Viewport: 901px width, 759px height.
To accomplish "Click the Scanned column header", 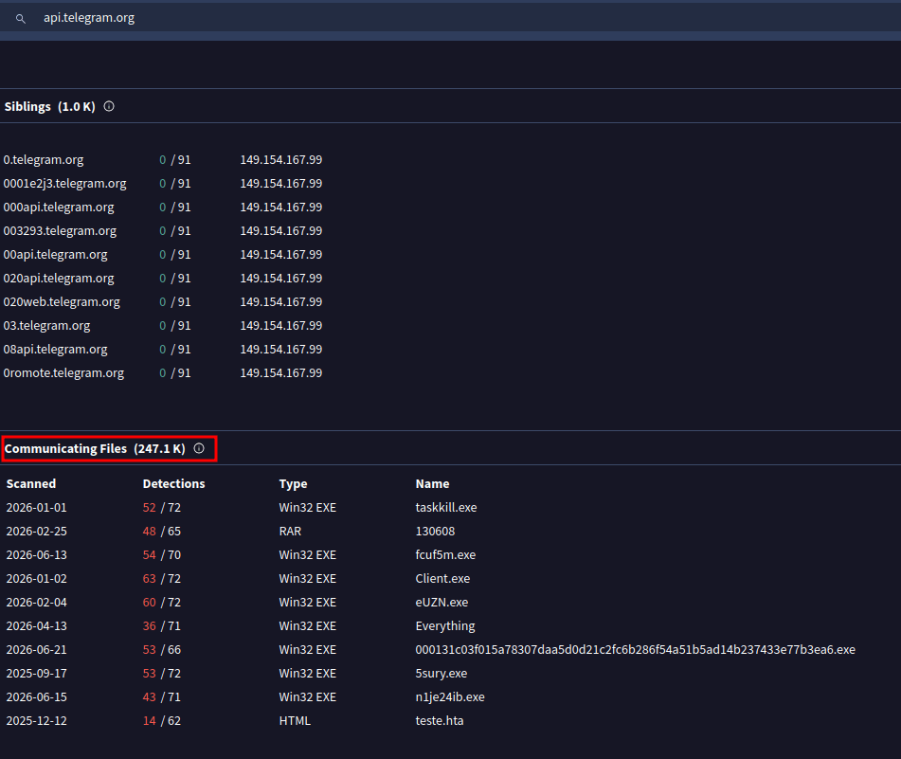I will click(x=31, y=484).
